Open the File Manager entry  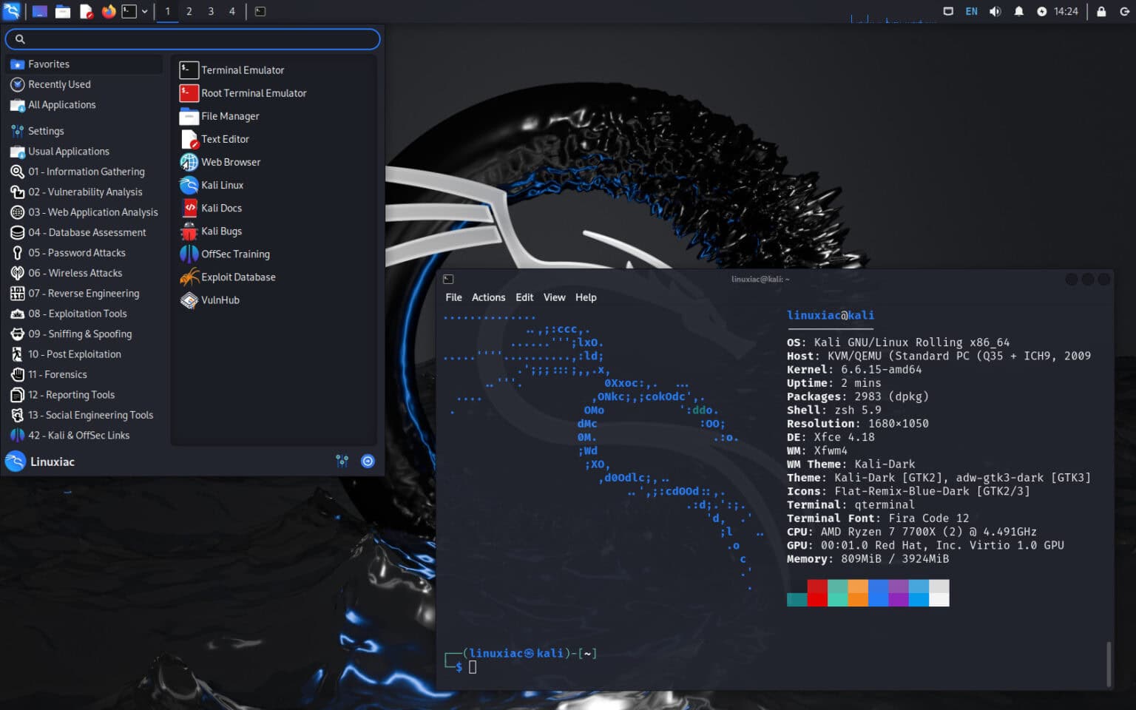[230, 116]
